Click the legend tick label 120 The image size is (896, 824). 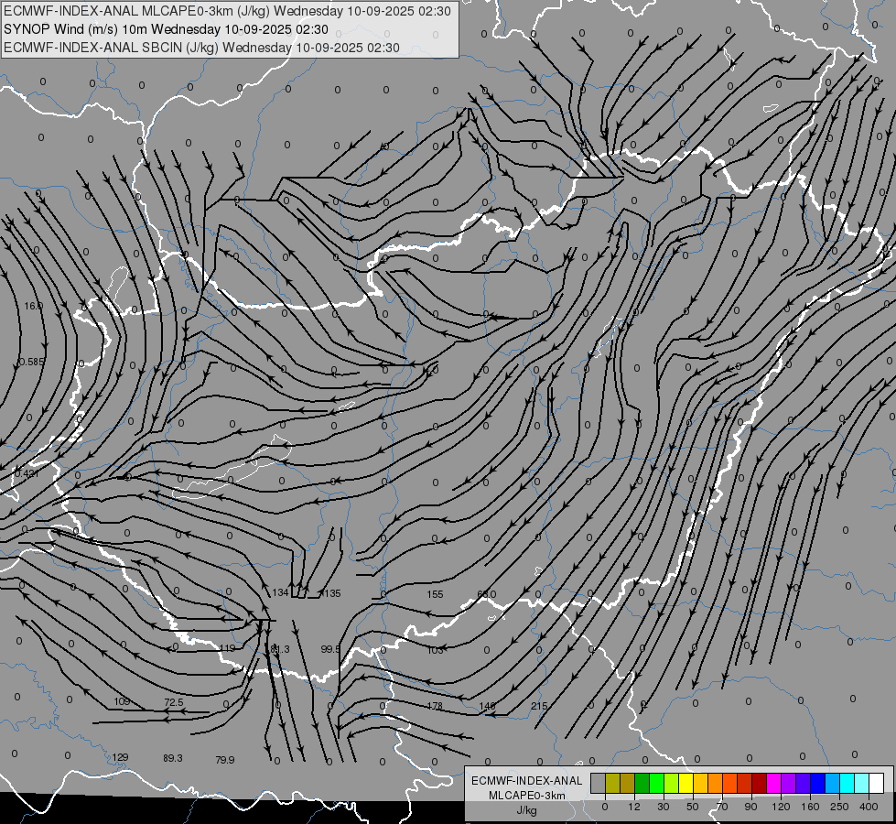click(x=782, y=807)
